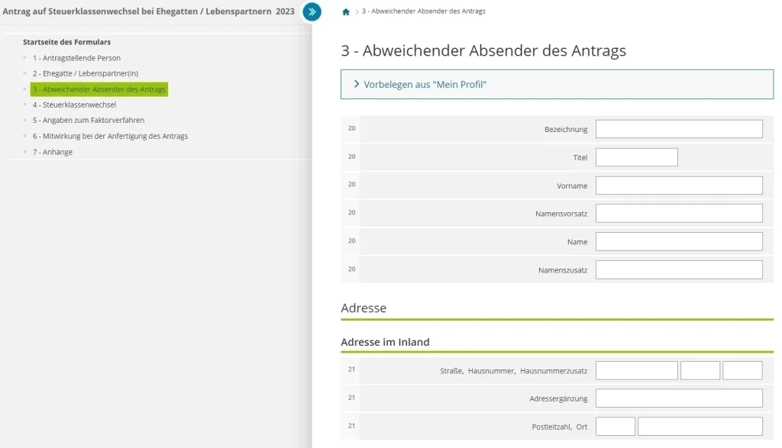Expand Vorbelegen aus "Mein Profil" section
The width and height of the screenshot is (782, 448).
coord(557,84)
